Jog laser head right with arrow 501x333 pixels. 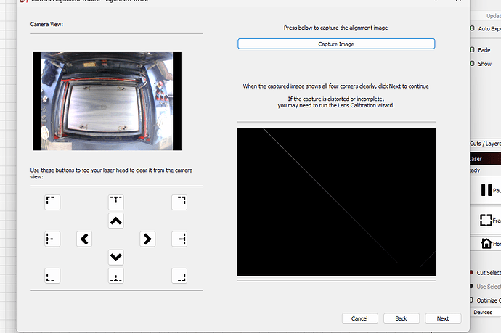pos(147,239)
